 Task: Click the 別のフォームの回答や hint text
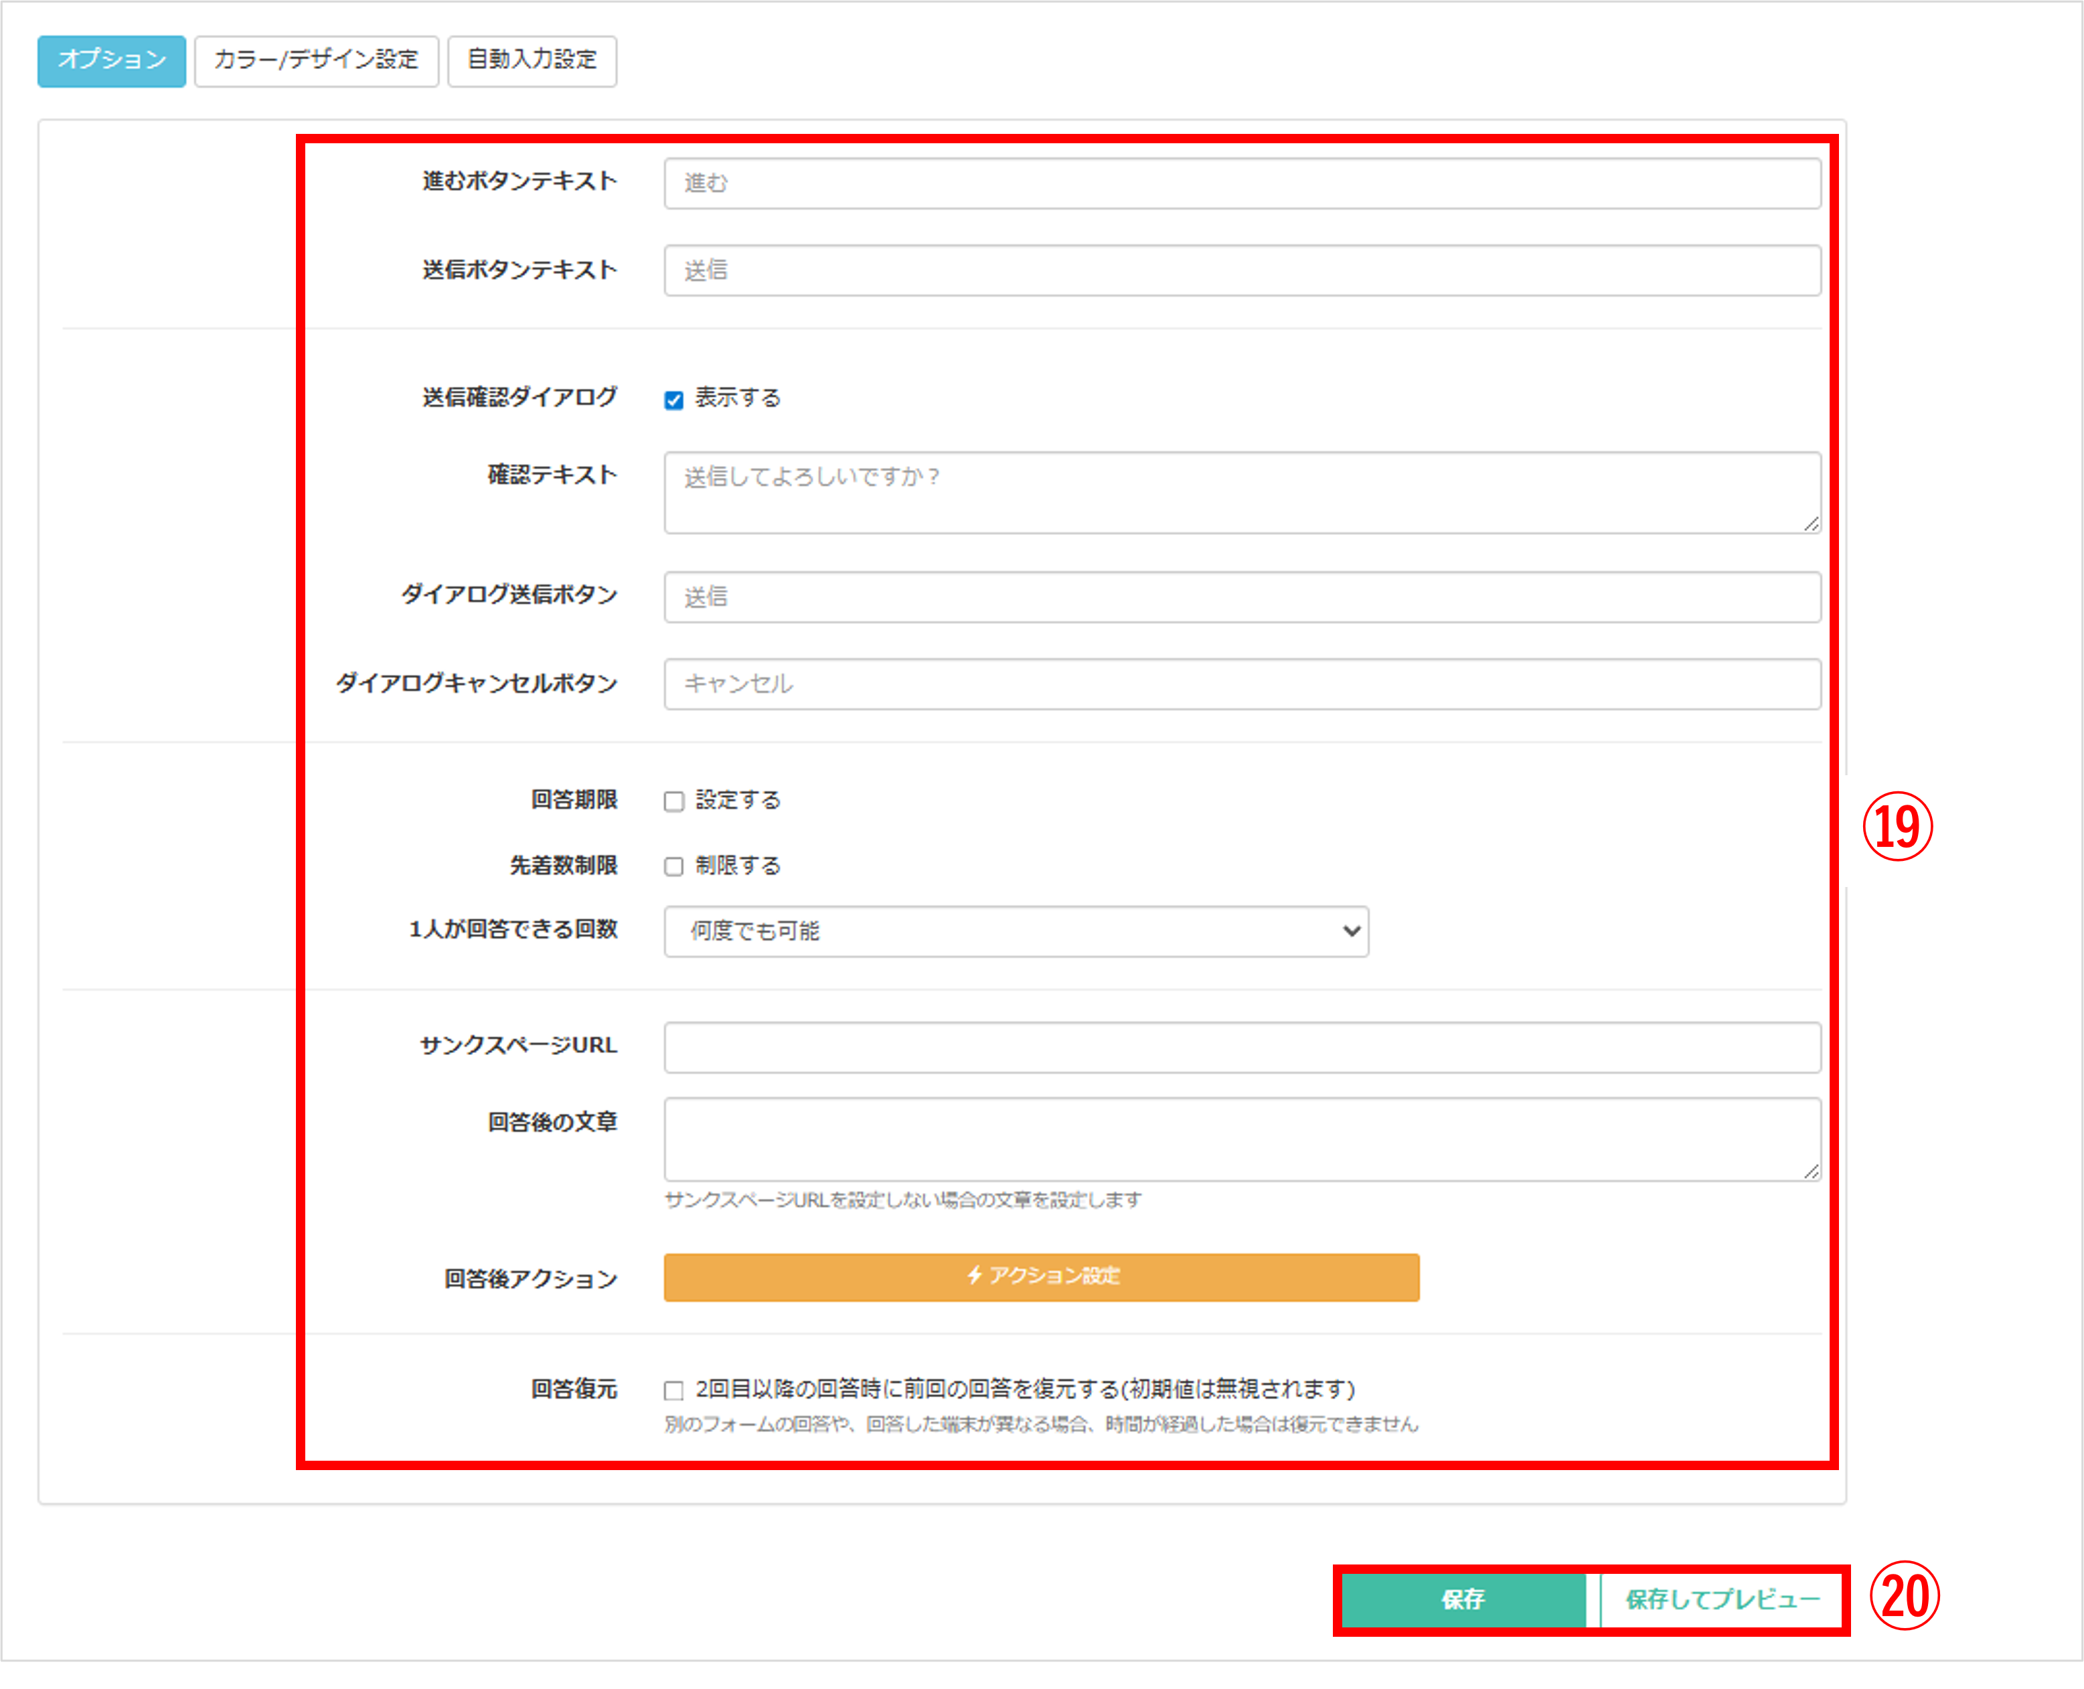(1041, 1425)
